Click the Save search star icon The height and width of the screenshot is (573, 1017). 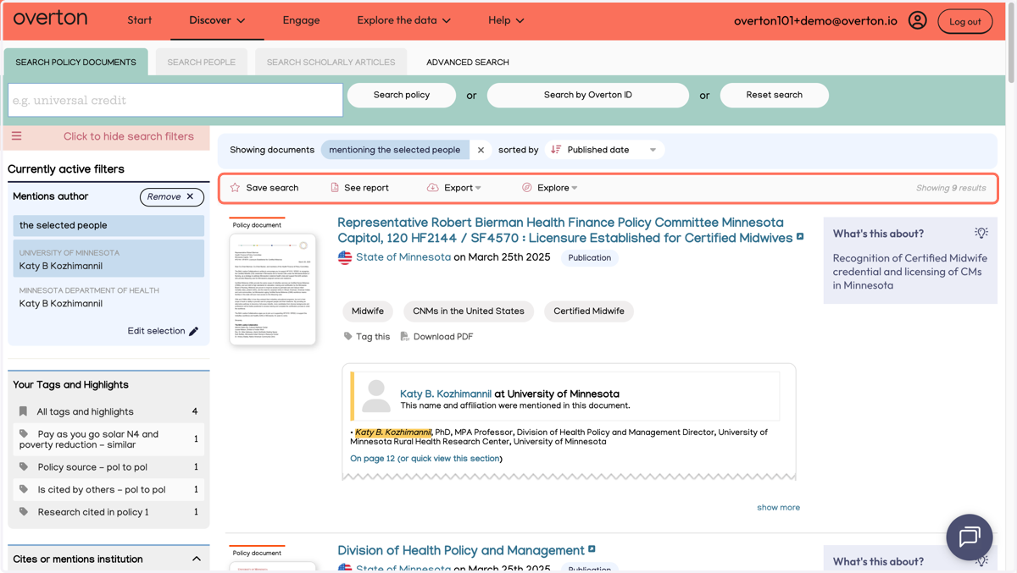pos(236,188)
